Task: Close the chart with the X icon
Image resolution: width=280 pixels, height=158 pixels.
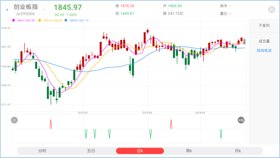Action: (272, 10)
